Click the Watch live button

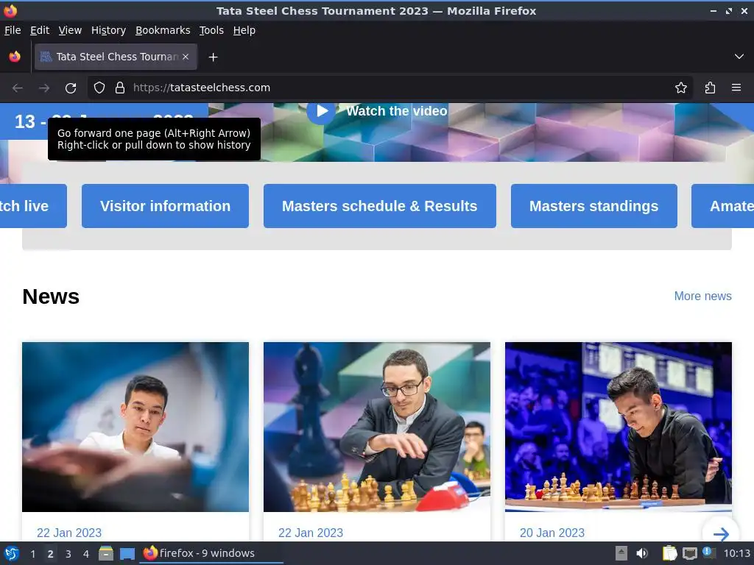[33, 206]
